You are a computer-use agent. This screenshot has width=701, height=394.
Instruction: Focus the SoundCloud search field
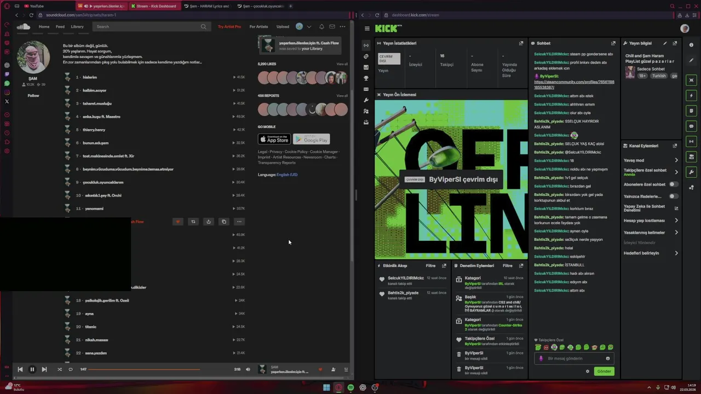point(151,26)
